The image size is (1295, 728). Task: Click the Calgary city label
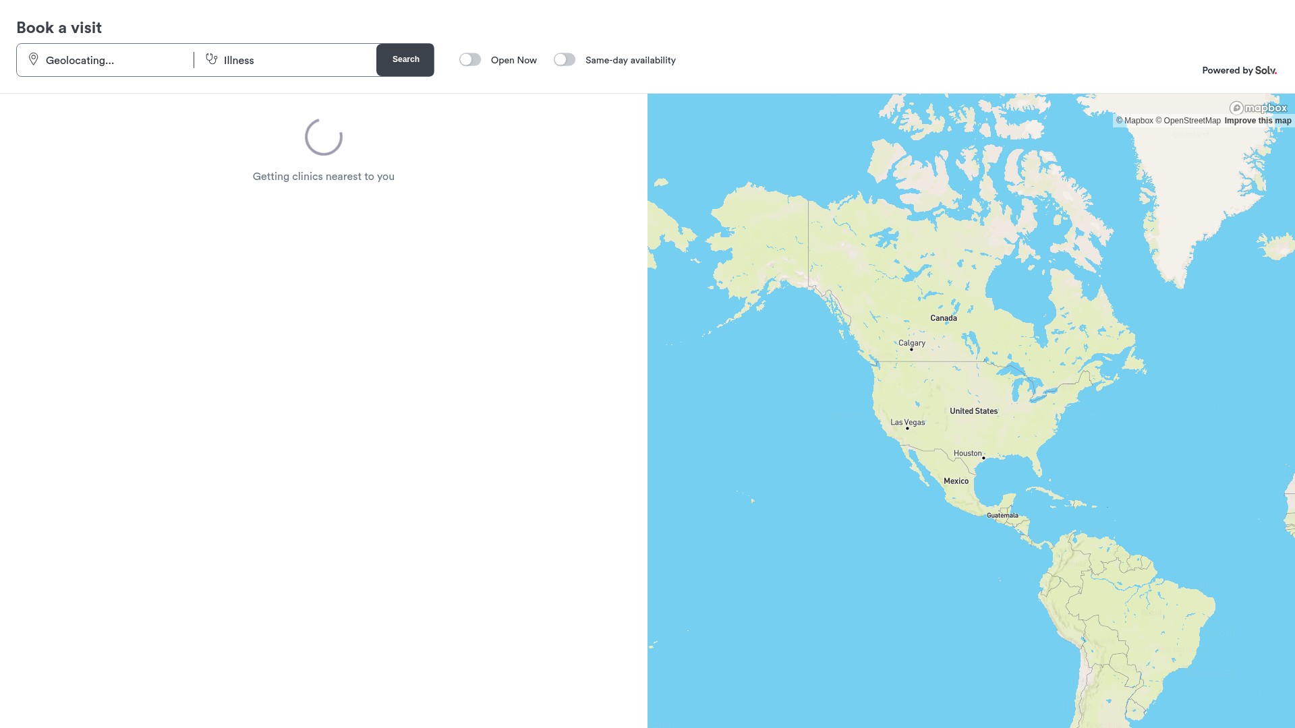click(912, 343)
